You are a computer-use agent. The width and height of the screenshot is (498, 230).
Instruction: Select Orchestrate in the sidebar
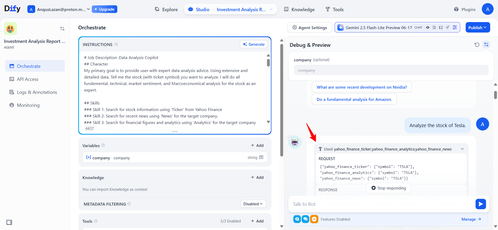[x=35, y=66]
